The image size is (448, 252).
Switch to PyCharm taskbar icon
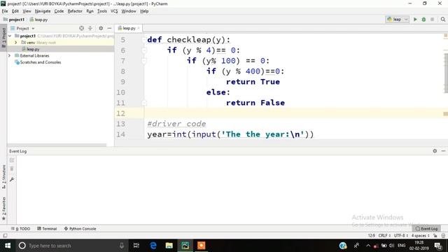(185, 246)
